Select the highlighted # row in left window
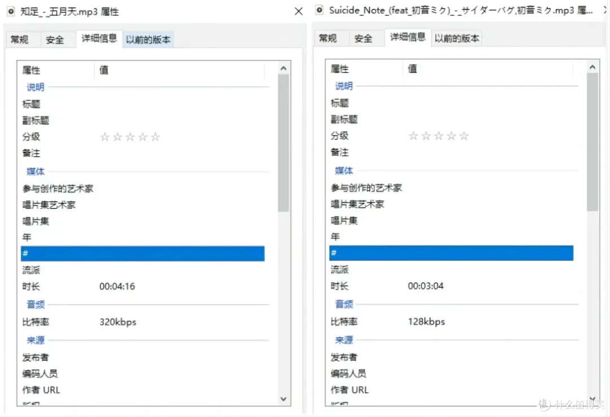Image resolution: width=610 pixels, height=417 pixels. (x=142, y=254)
